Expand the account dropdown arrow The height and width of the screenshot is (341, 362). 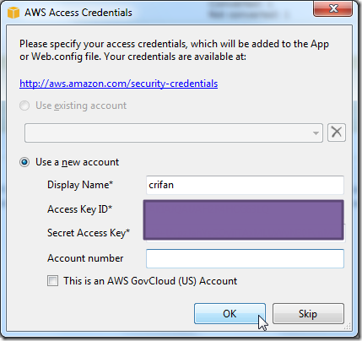pos(316,133)
